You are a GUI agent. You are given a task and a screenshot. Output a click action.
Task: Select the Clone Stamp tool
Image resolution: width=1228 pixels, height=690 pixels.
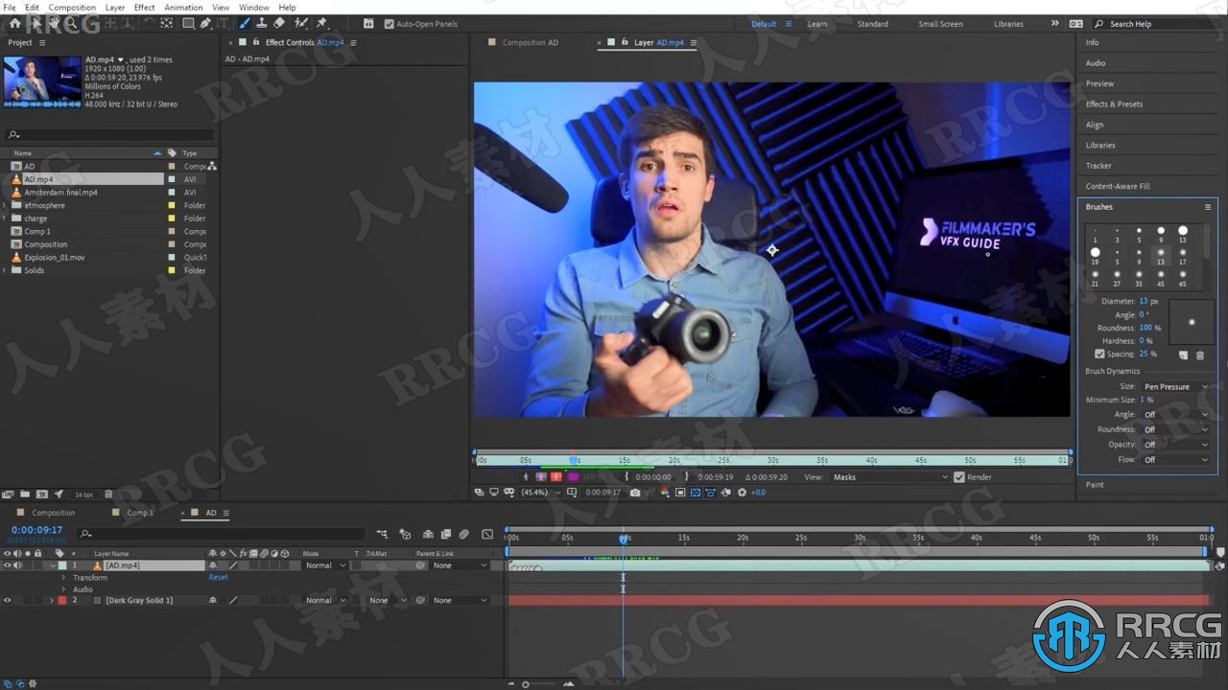click(x=262, y=23)
